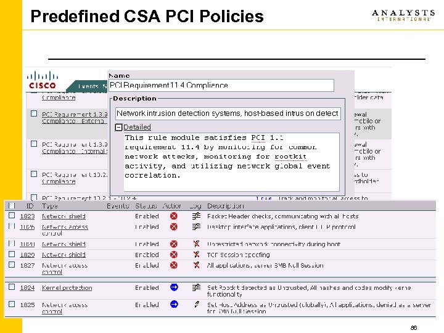Viewport: 444px width, 333px height.
Task: Click the detailed description text area
Action: [232, 162]
